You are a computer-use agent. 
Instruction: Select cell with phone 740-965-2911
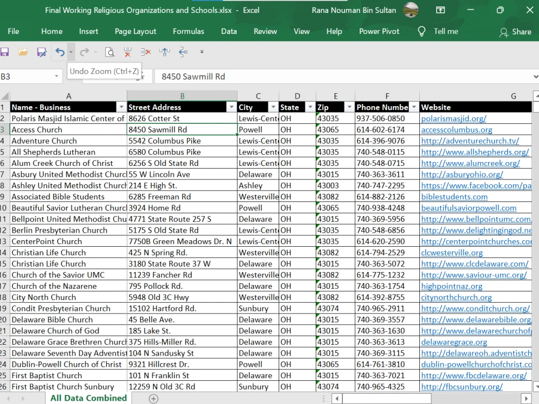coord(387,309)
